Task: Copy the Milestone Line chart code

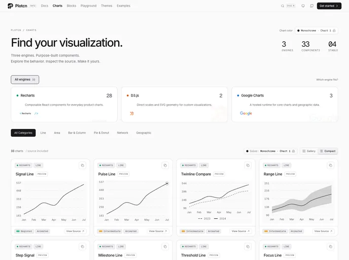Action: point(165,246)
